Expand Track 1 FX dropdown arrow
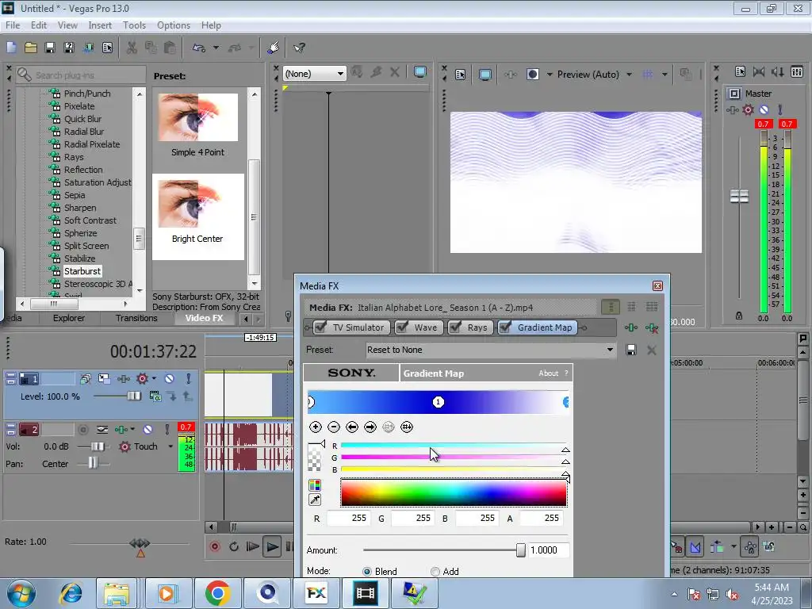The width and height of the screenshot is (812, 609). click(x=154, y=378)
